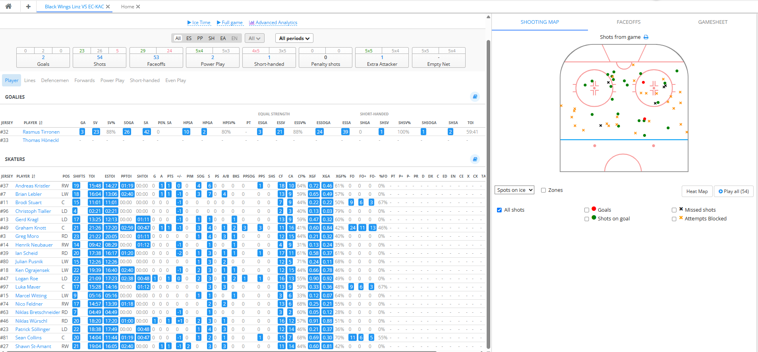The width and height of the screenshot is (758, 352).
Task: Open the Spots on ice dropdown
Action: click(514, 190)
